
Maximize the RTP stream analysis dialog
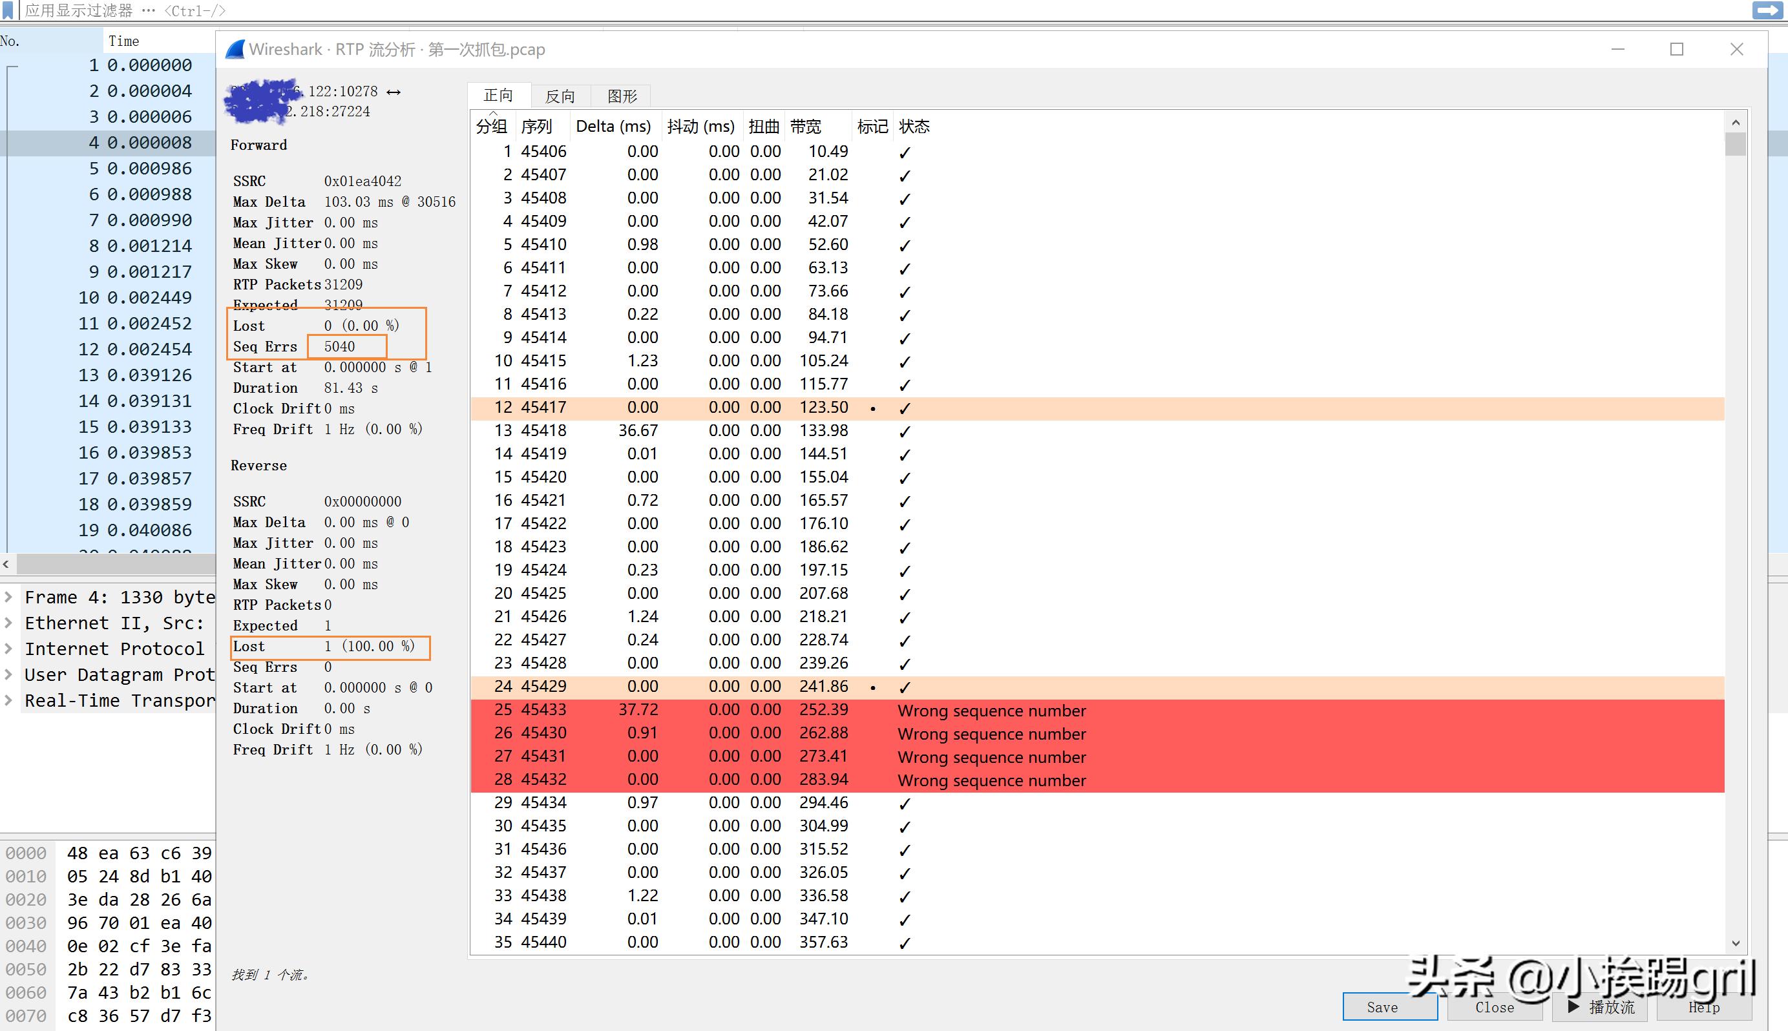(x=1677, y=50)
